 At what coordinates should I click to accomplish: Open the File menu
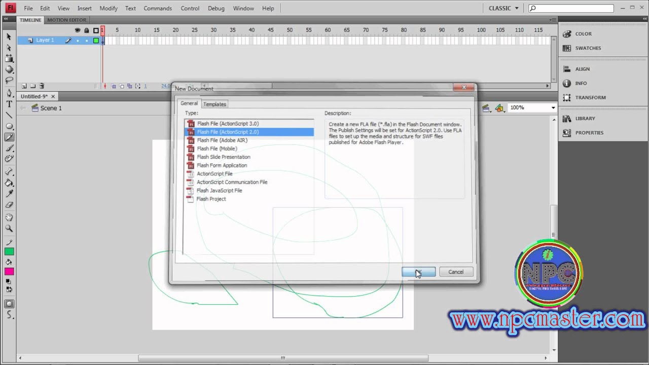[28, 8]
